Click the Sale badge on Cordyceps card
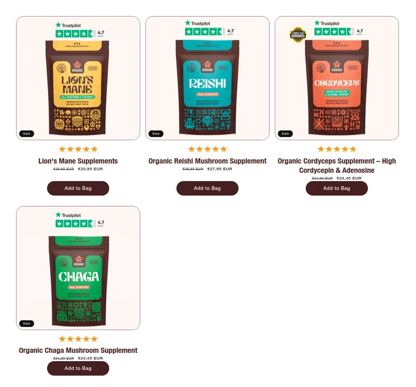416x387 pixels. click(285, 133)
